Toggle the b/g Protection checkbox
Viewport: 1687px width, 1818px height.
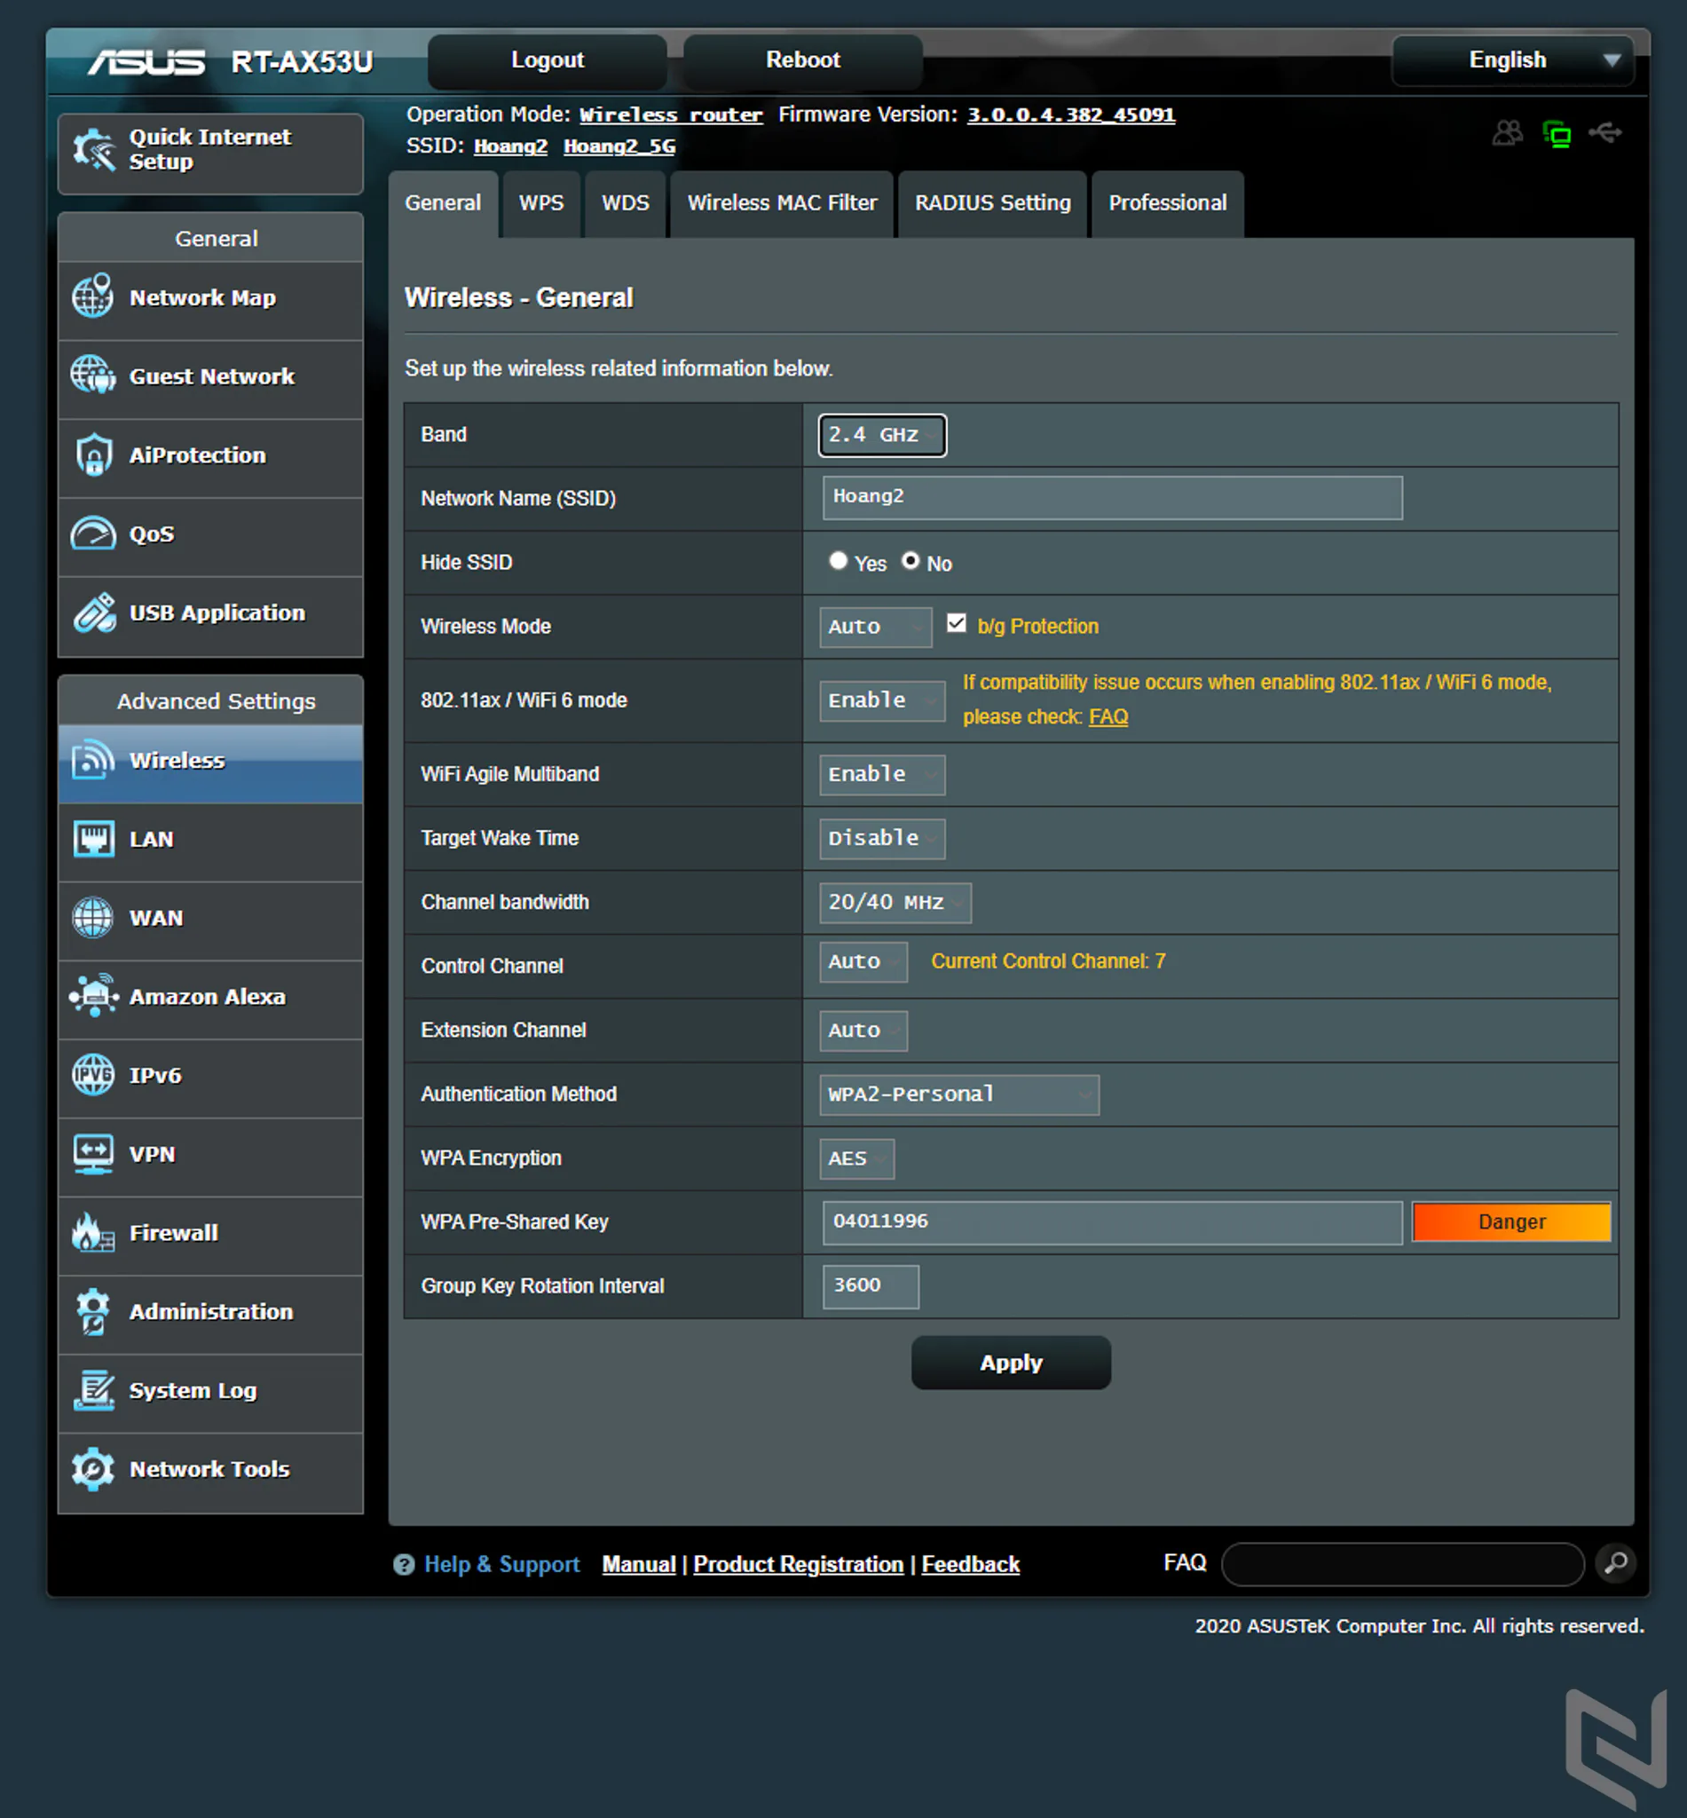point(956,624)
